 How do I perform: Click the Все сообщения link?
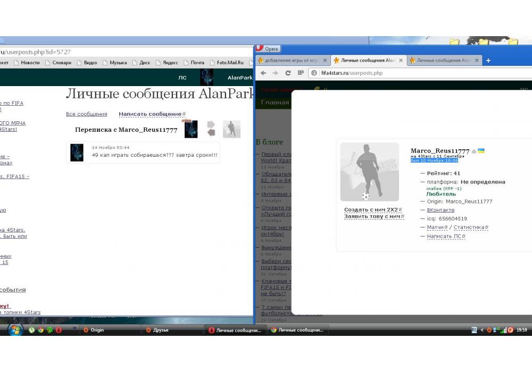[86, 114]
